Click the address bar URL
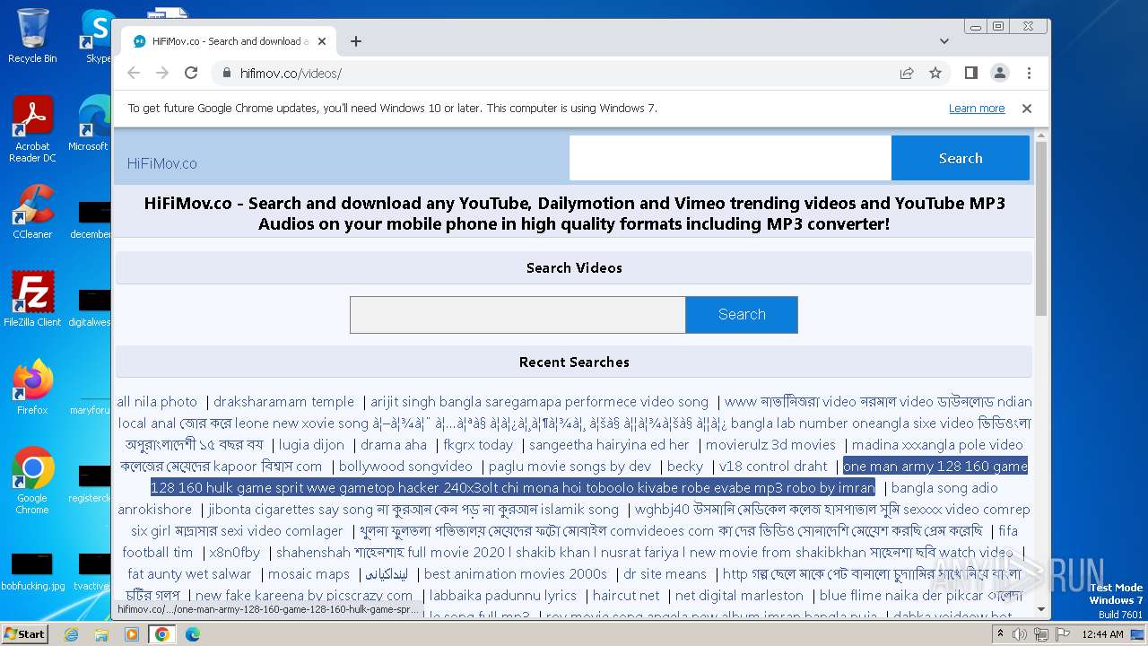Screen dimensions: 1148x646 pos(291,74)
